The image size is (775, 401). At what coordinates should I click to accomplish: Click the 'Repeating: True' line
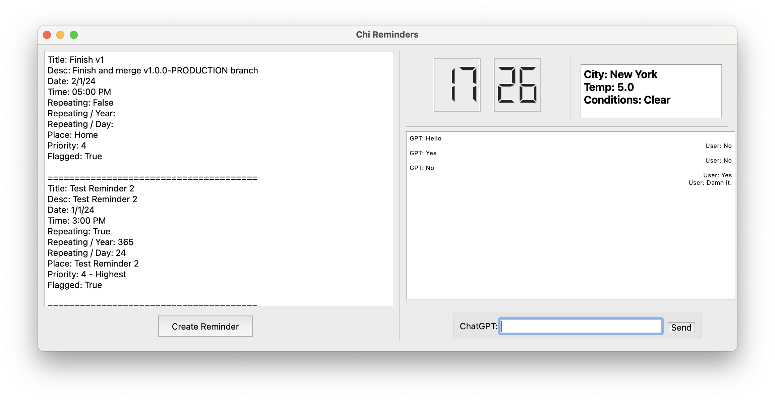(79, 231)
